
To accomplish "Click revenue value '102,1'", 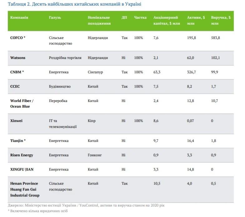I will (x=215, y=58).
